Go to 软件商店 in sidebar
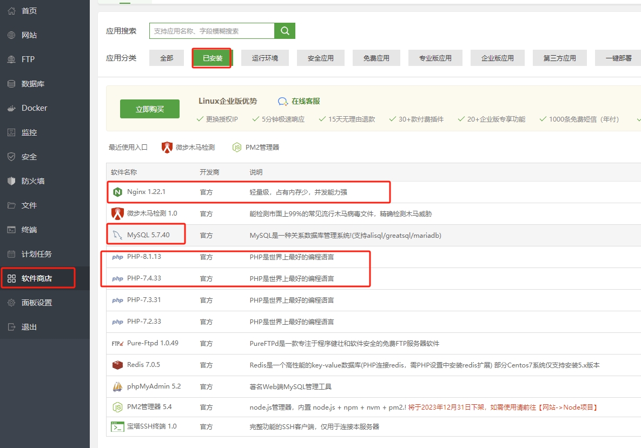 [37, 278]
